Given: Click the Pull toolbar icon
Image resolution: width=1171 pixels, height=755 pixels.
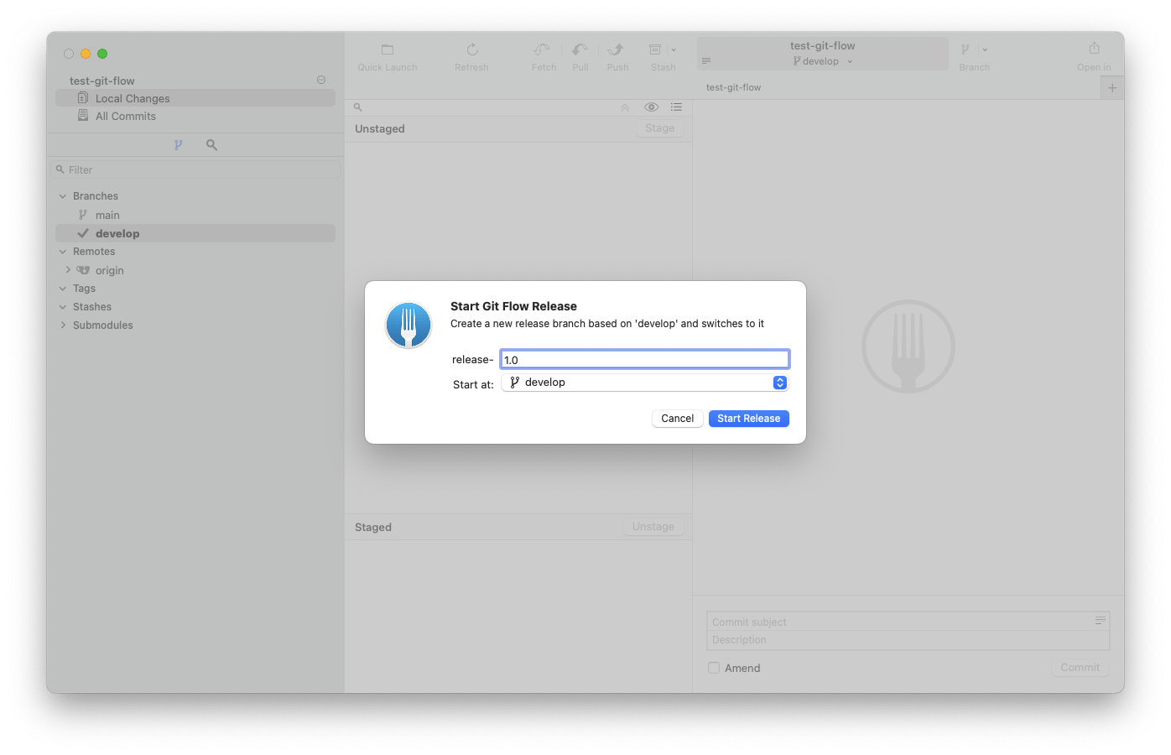Looking at the screenshot, I should 580,50.
